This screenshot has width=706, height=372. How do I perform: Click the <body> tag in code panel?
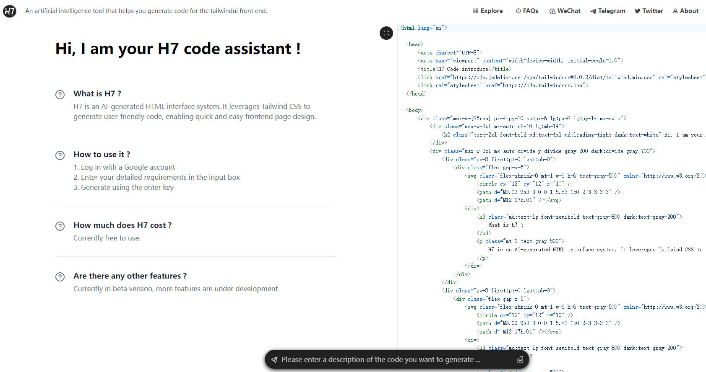click(x=414, y=110)
